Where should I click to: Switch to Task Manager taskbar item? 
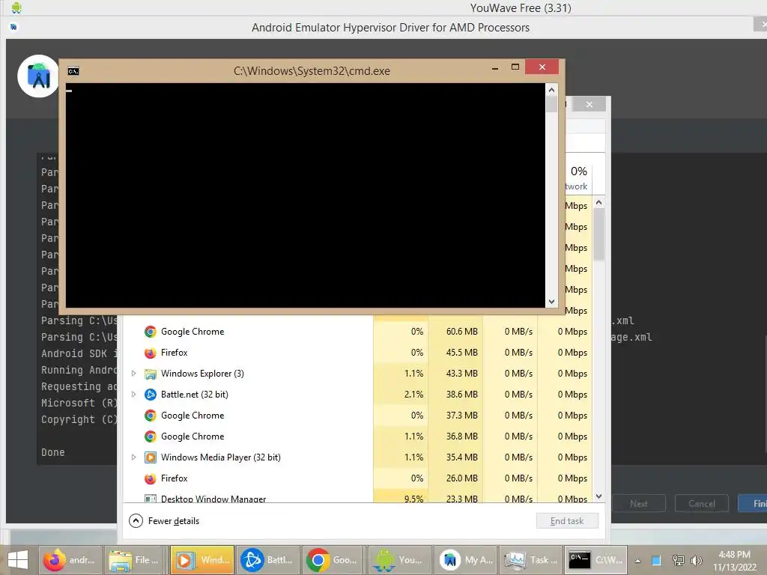point(531,560)
